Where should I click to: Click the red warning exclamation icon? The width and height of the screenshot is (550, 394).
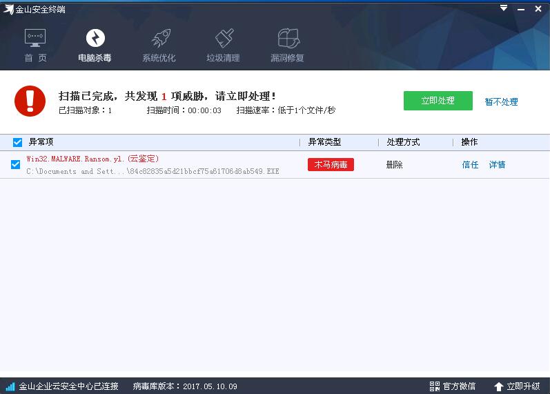click(x=30, y=101)
